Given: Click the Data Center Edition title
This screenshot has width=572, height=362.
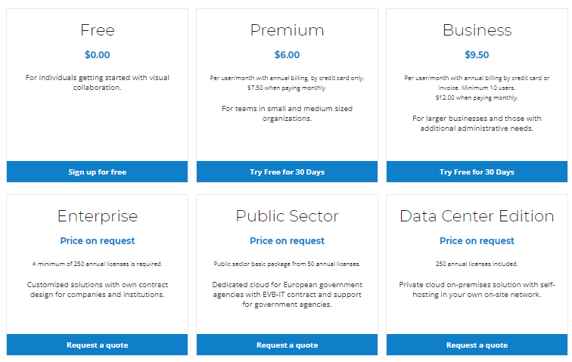Looking at the screenshot, I should coord(477,216).
